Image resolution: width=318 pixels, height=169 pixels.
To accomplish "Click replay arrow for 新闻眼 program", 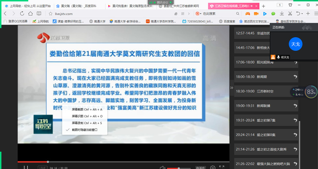I will click(x=295, y=77).
